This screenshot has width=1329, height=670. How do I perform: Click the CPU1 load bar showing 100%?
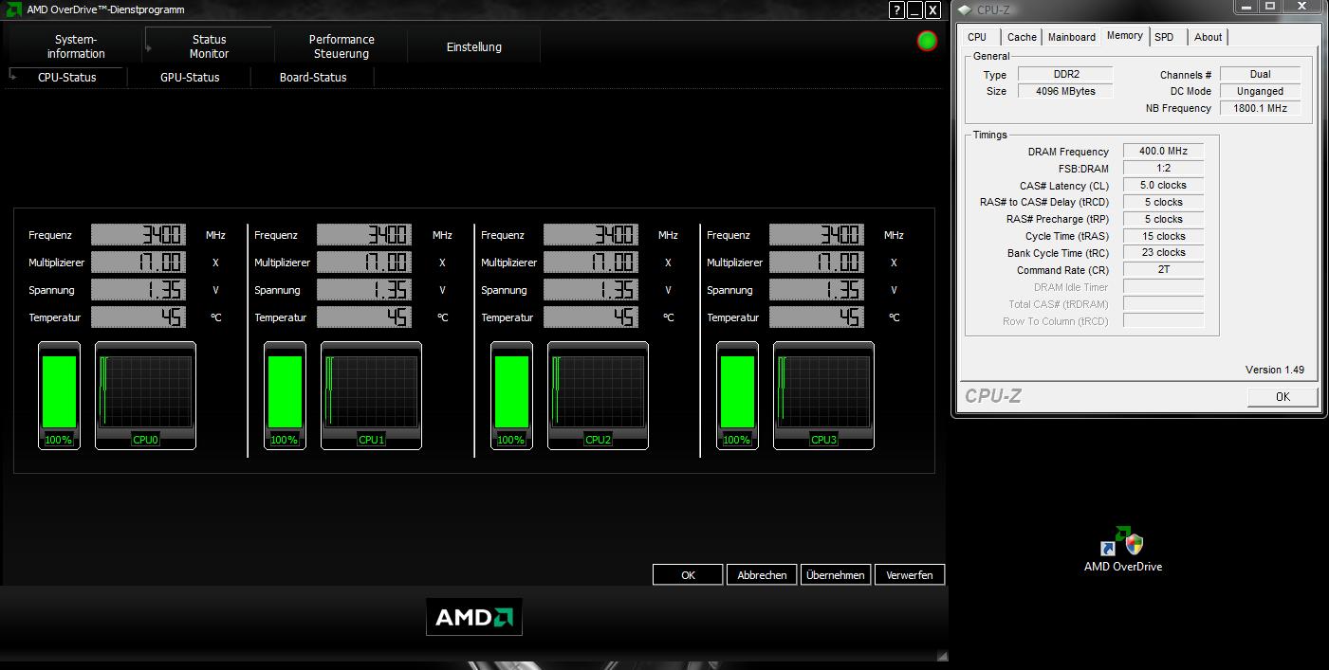point(285,395)
